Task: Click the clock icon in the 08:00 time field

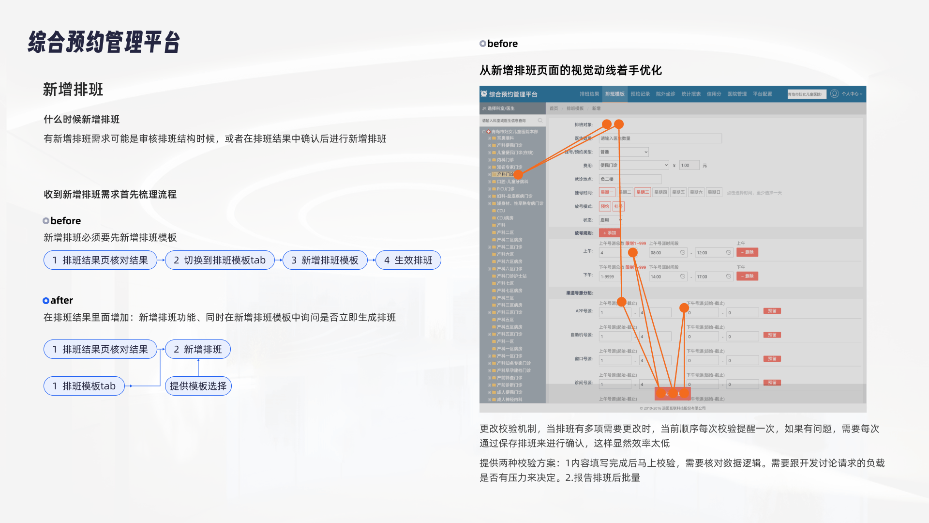Action: click(x=683, y=253)
